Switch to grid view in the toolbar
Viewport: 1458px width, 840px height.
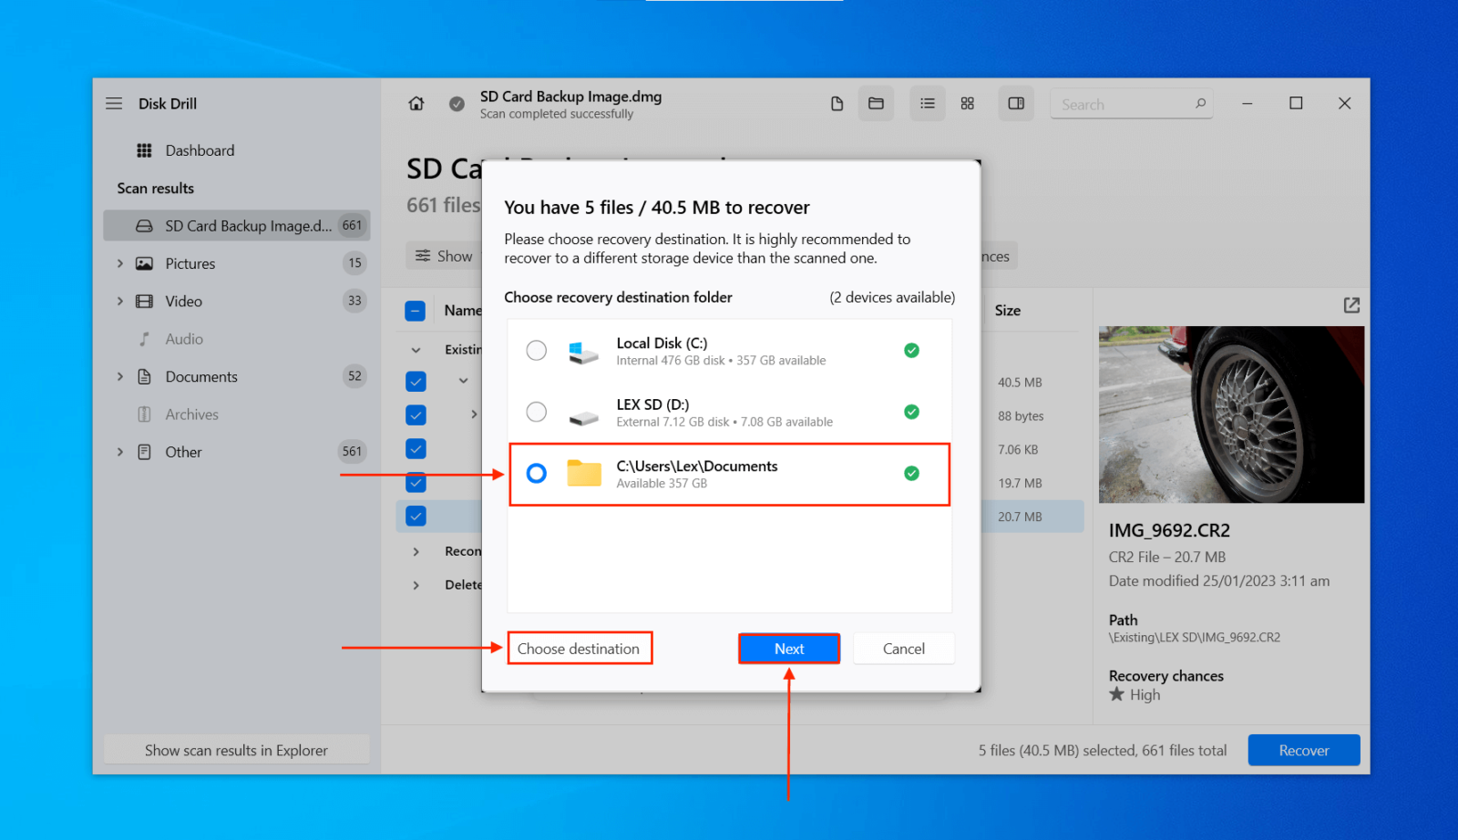967,103
